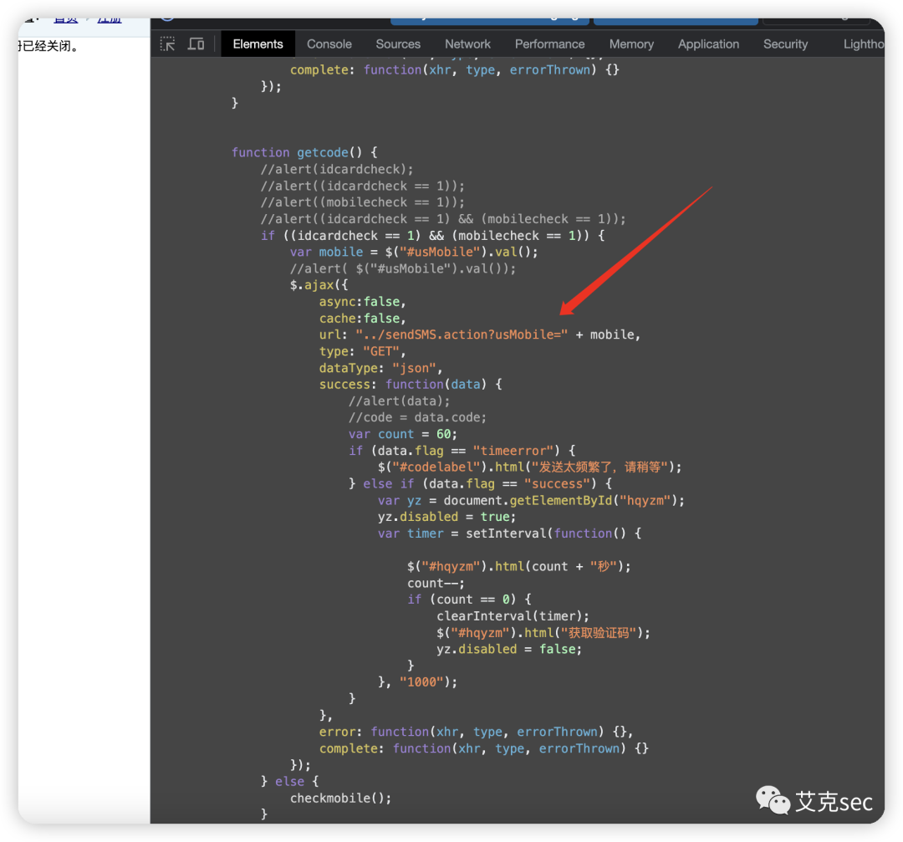Open the Application tab
This screenshot has height=842, width=903.
click(708, 44)
